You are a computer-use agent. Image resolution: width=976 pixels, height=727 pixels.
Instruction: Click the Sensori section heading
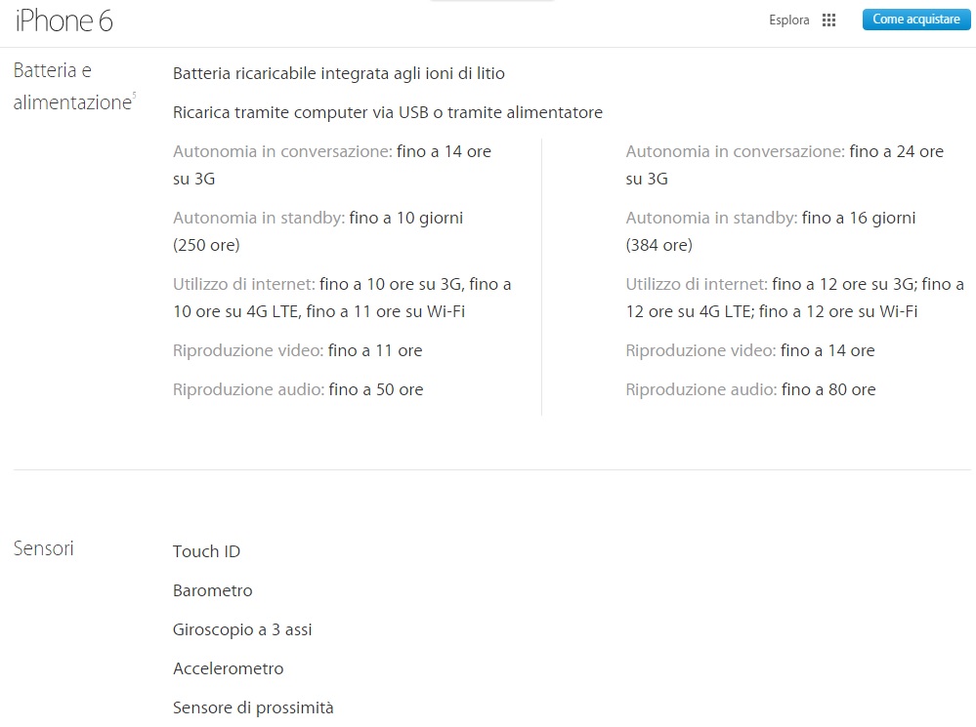[44, 548]
